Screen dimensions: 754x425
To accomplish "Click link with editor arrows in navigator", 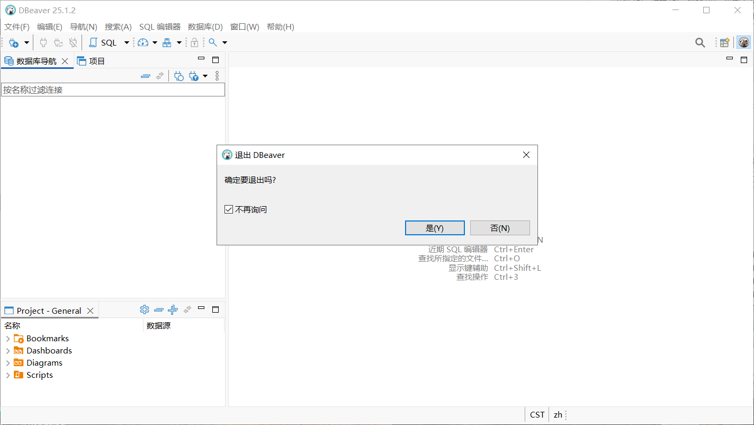I will (160, 76).
